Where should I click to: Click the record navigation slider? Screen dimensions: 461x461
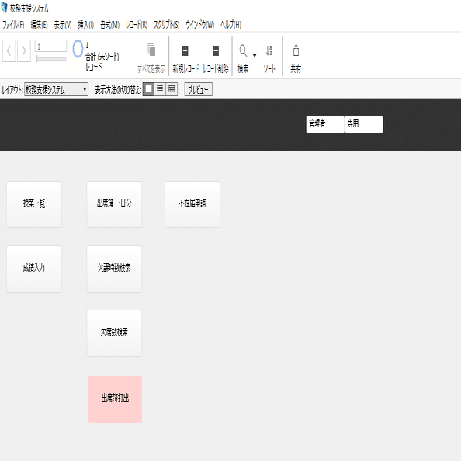50,59
